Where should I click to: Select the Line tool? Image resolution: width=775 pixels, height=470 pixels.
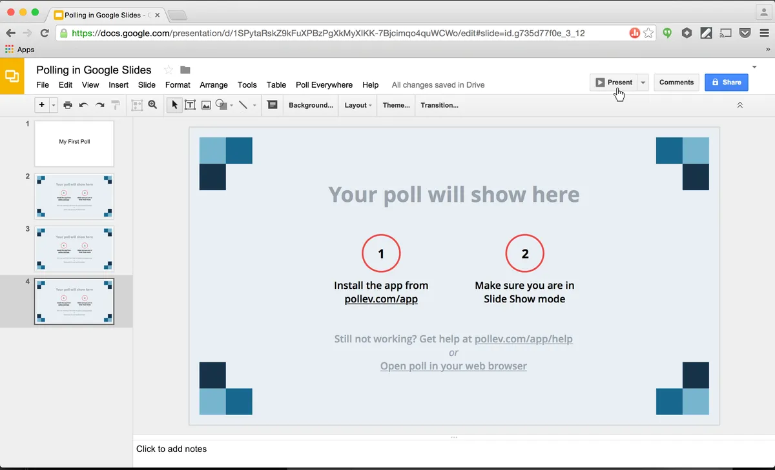(243, 104)
